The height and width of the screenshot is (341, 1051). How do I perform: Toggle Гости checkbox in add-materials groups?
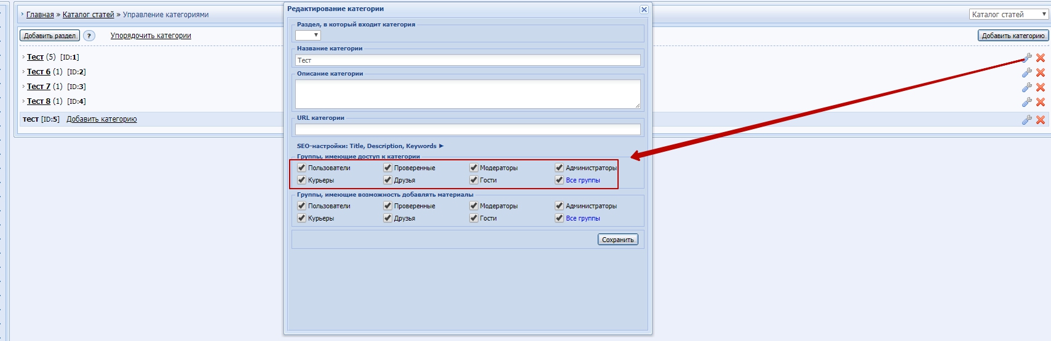[474, 218]
